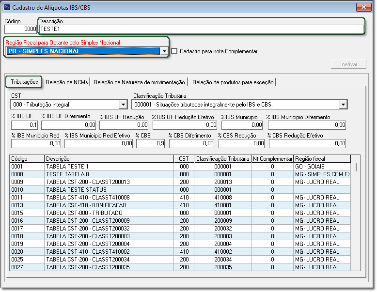Select row TABELA TESTE 1
Screen dimensions: 377x292
(109, 167)
